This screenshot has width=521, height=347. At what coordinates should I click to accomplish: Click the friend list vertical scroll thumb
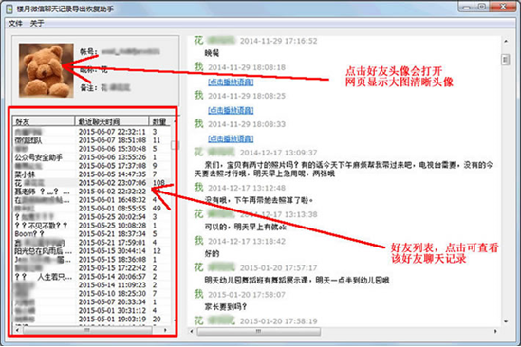174,145
